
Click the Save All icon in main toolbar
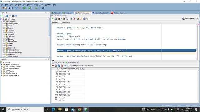(12, 8)
